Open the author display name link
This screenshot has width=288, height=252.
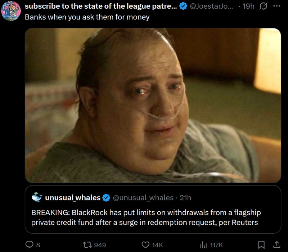(x=101, y=6)
